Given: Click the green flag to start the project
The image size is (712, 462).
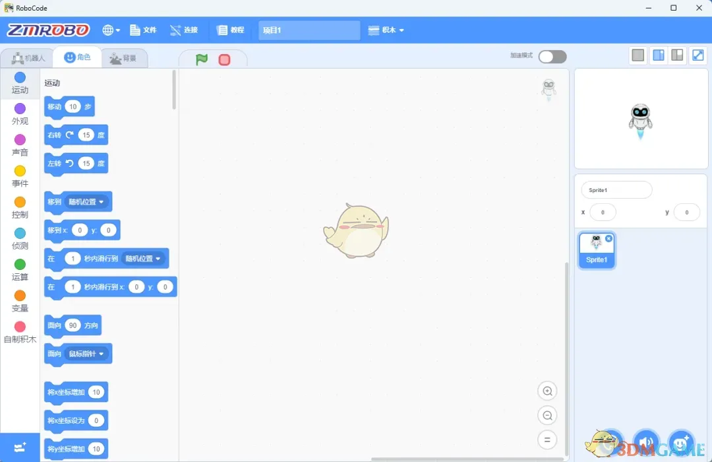Looking at the screenshot, I should tap(201, 59).
